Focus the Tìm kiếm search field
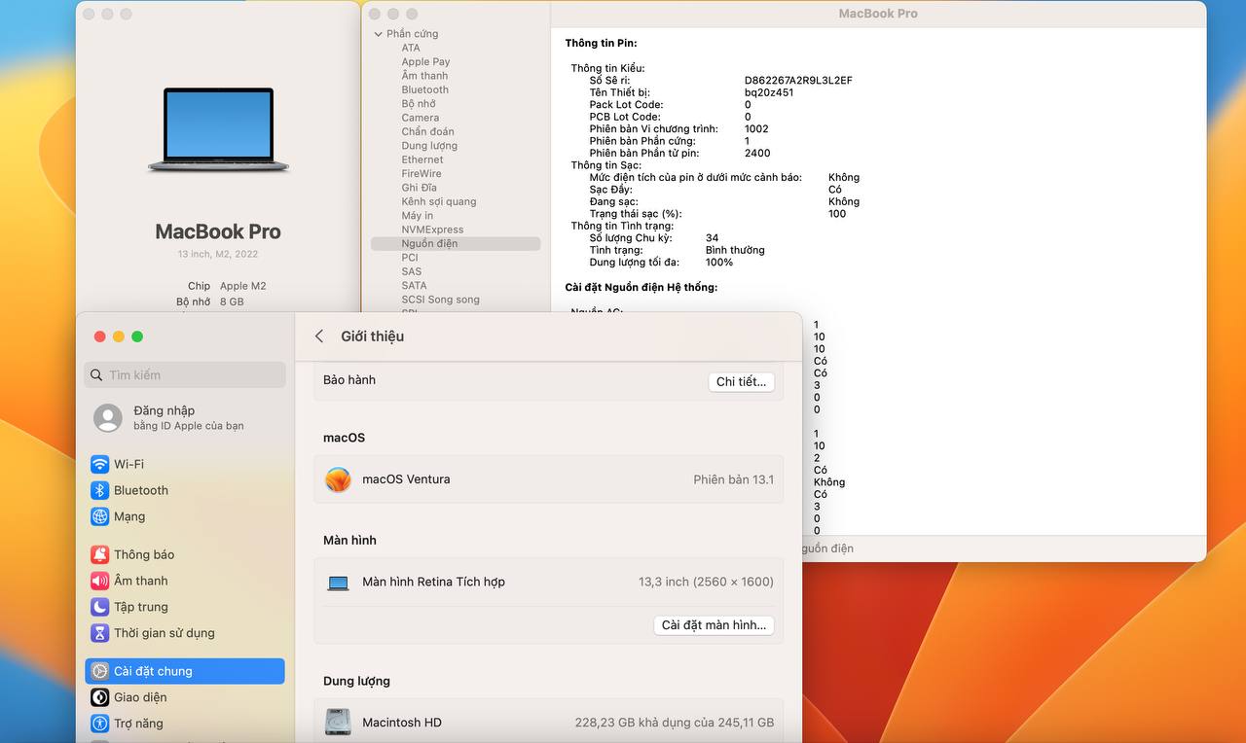The width and height of the screenshot is (1246, 743). [x=185, y=375]
